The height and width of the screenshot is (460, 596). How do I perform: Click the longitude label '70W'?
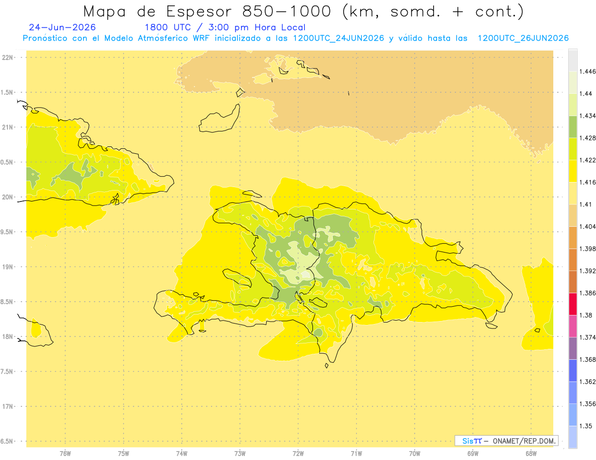tap(415, 454)
